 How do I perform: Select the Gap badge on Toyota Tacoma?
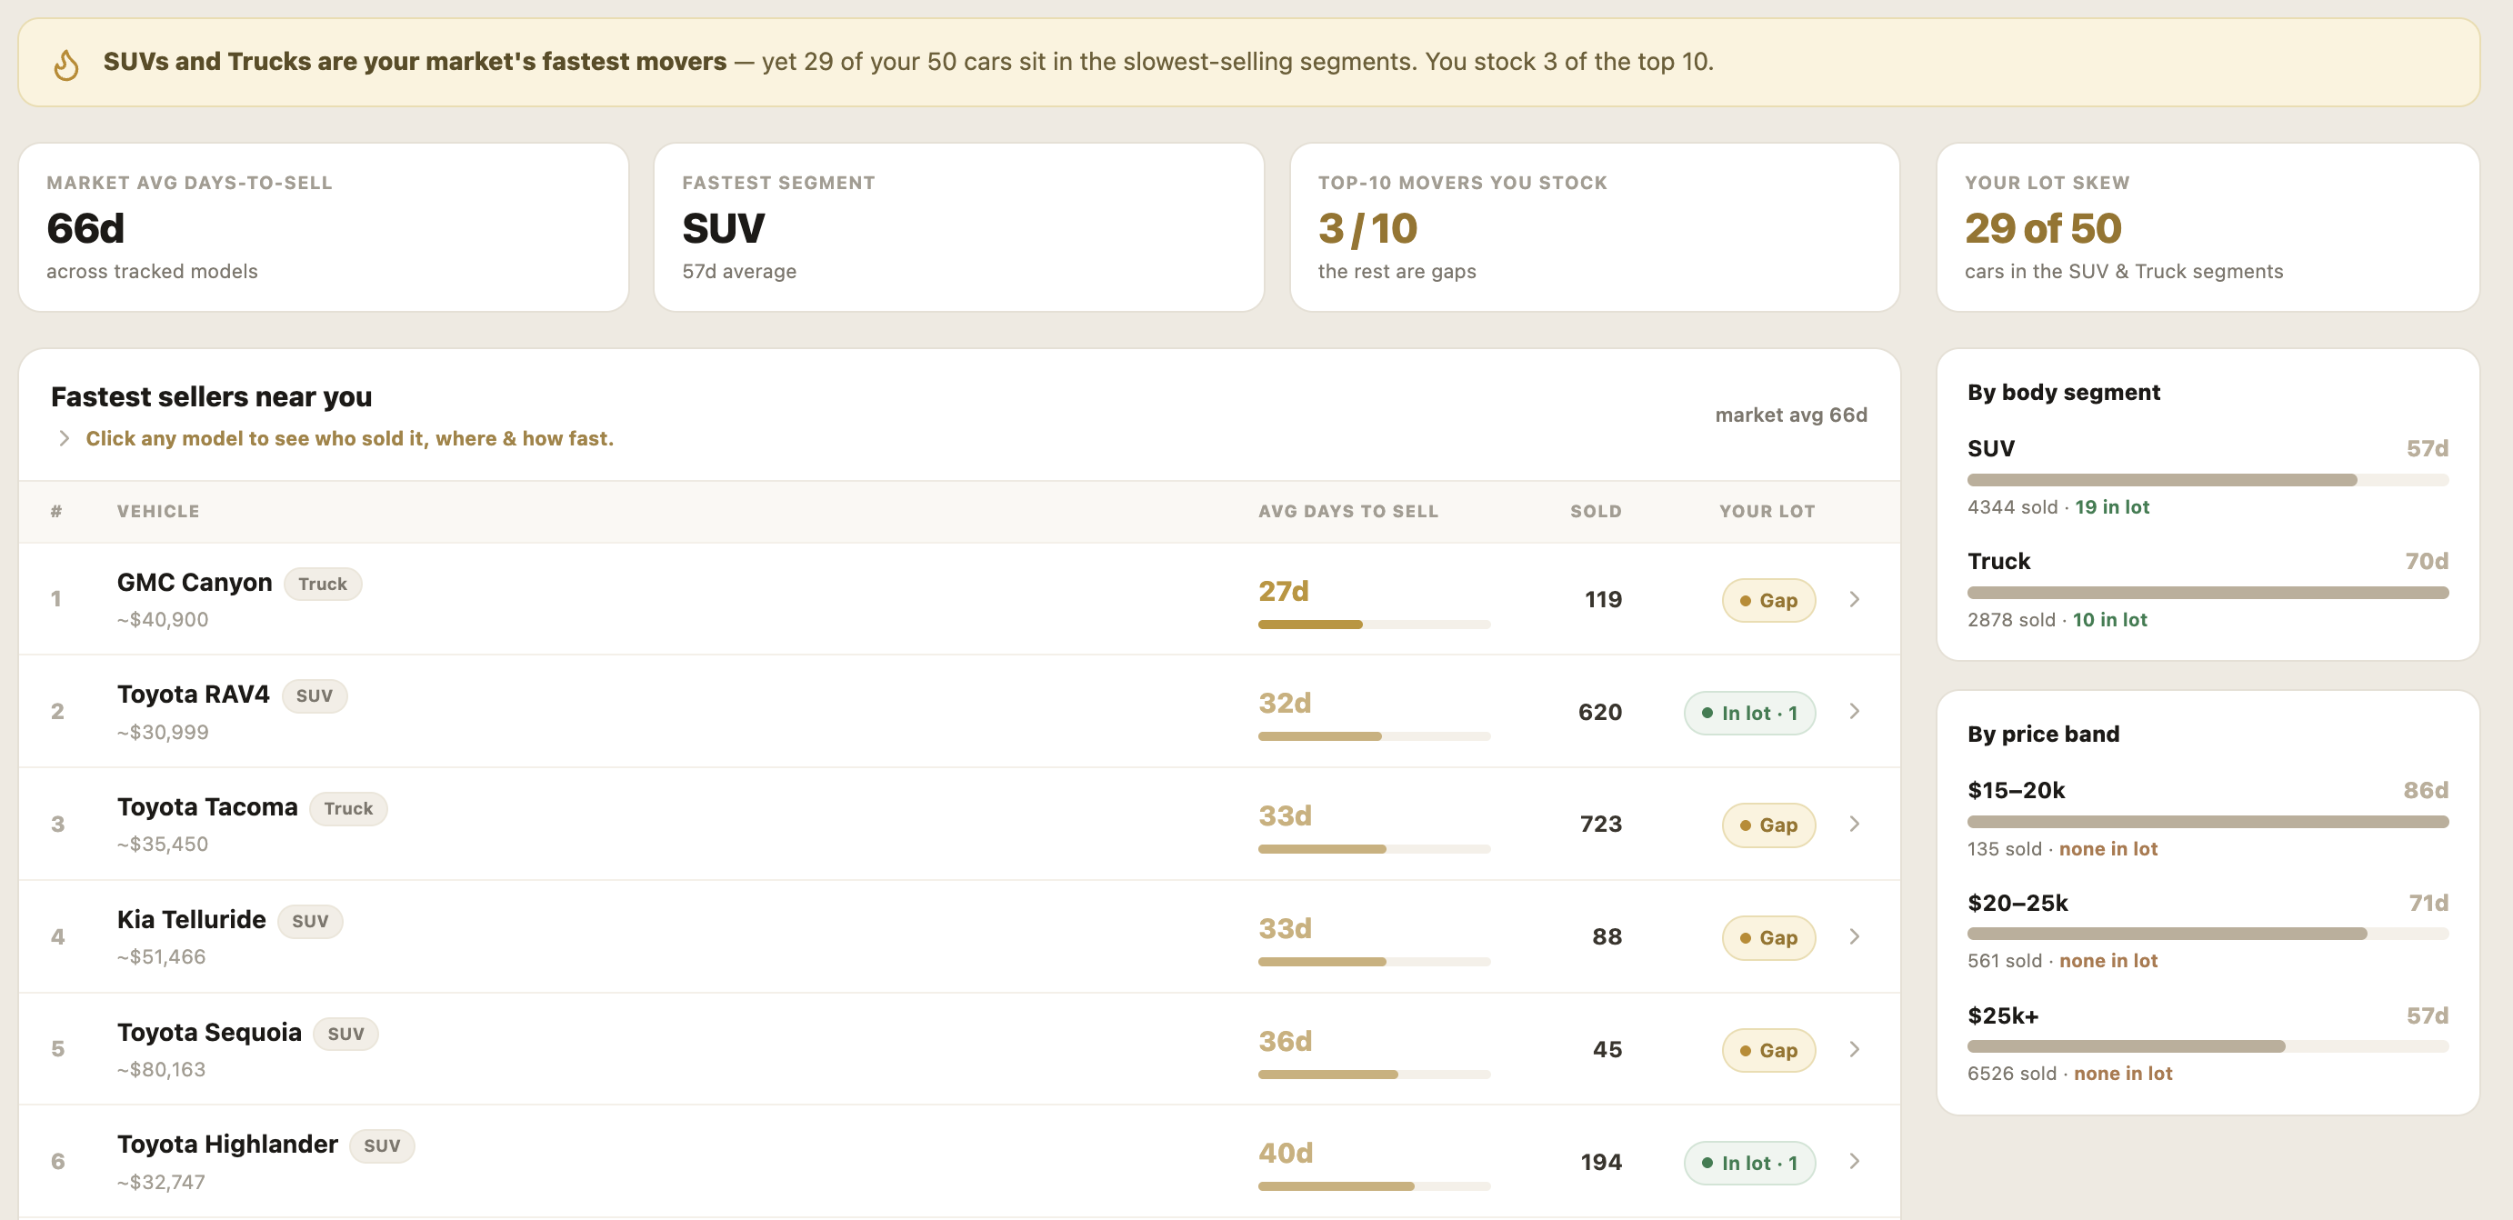pyautogui.click(x=1767, y=825)
